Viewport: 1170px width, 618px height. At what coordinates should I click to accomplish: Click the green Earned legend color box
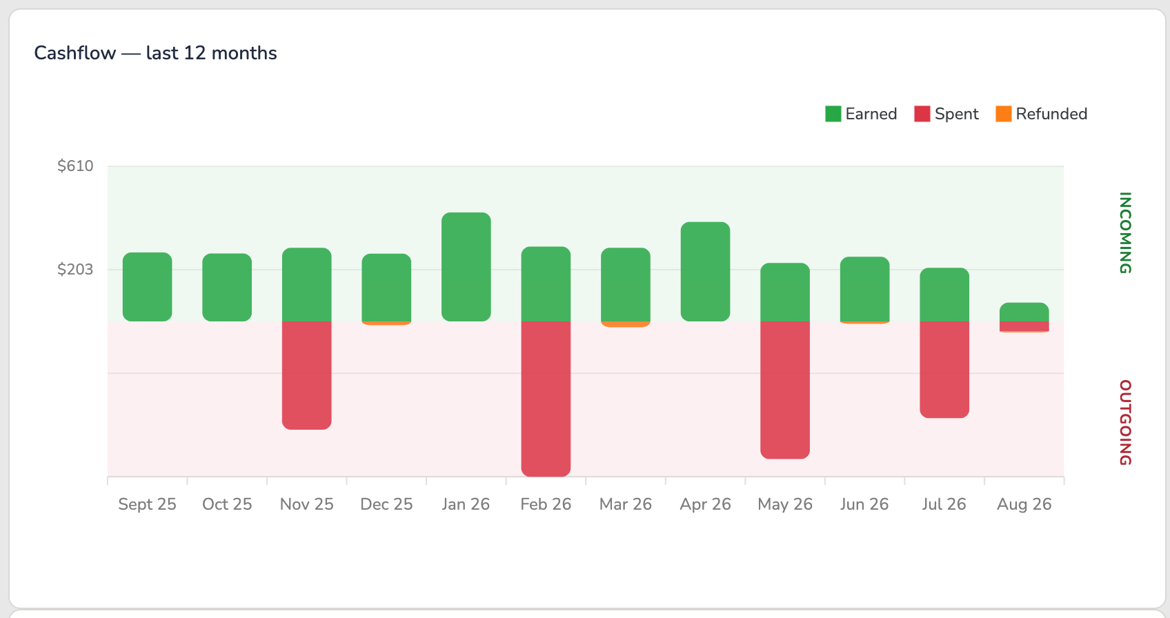[833, 114]
